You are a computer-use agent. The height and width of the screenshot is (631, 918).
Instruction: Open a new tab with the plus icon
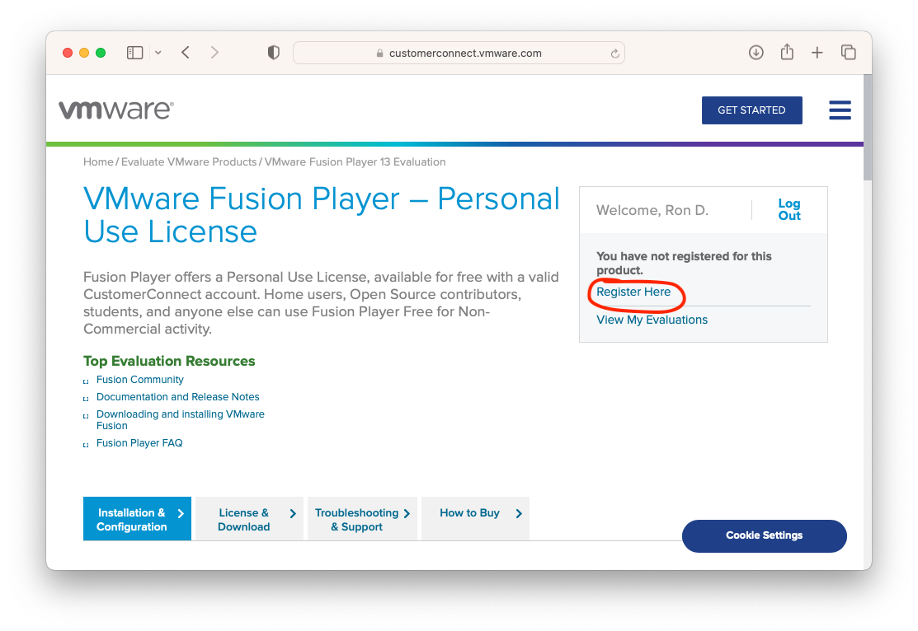pos(817,53)
